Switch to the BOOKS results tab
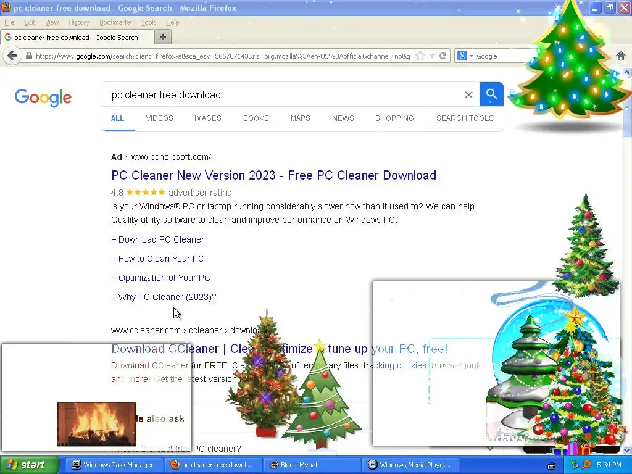The height and width of the screenshot is (474, 632). tap(256, 118)
